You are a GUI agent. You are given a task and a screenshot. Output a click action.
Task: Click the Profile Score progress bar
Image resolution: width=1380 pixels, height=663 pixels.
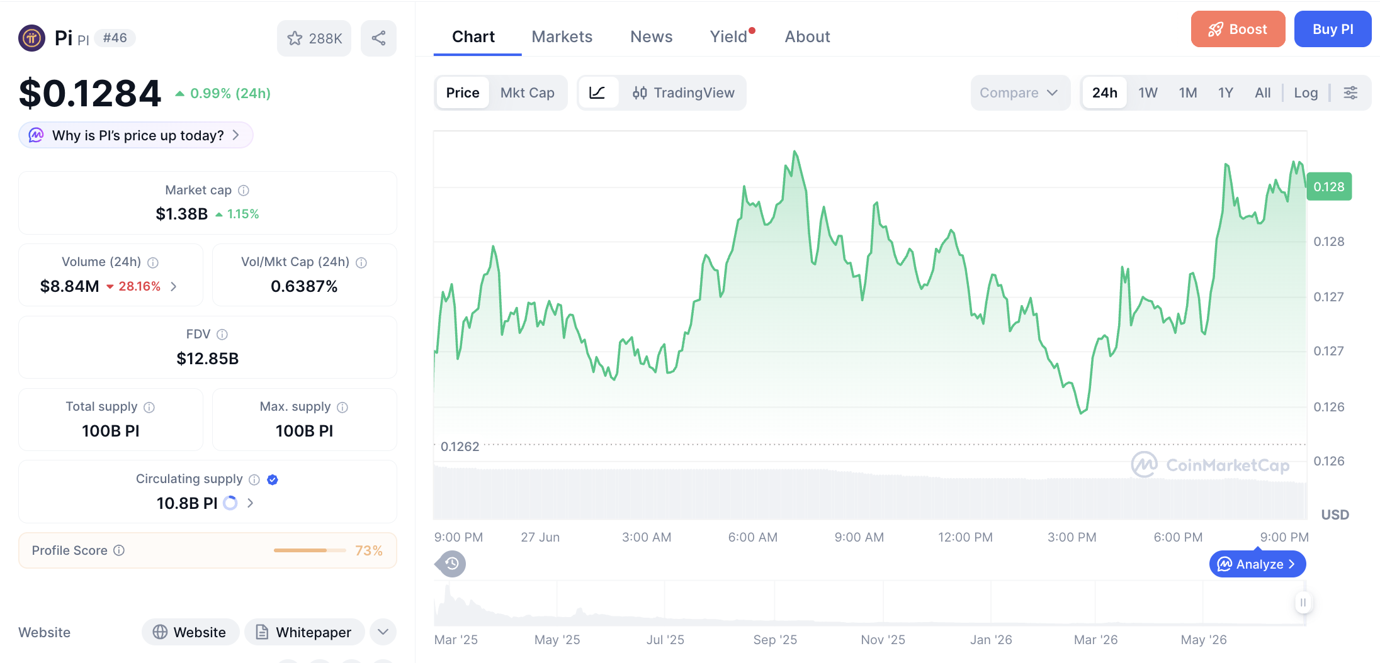(310, 550)
